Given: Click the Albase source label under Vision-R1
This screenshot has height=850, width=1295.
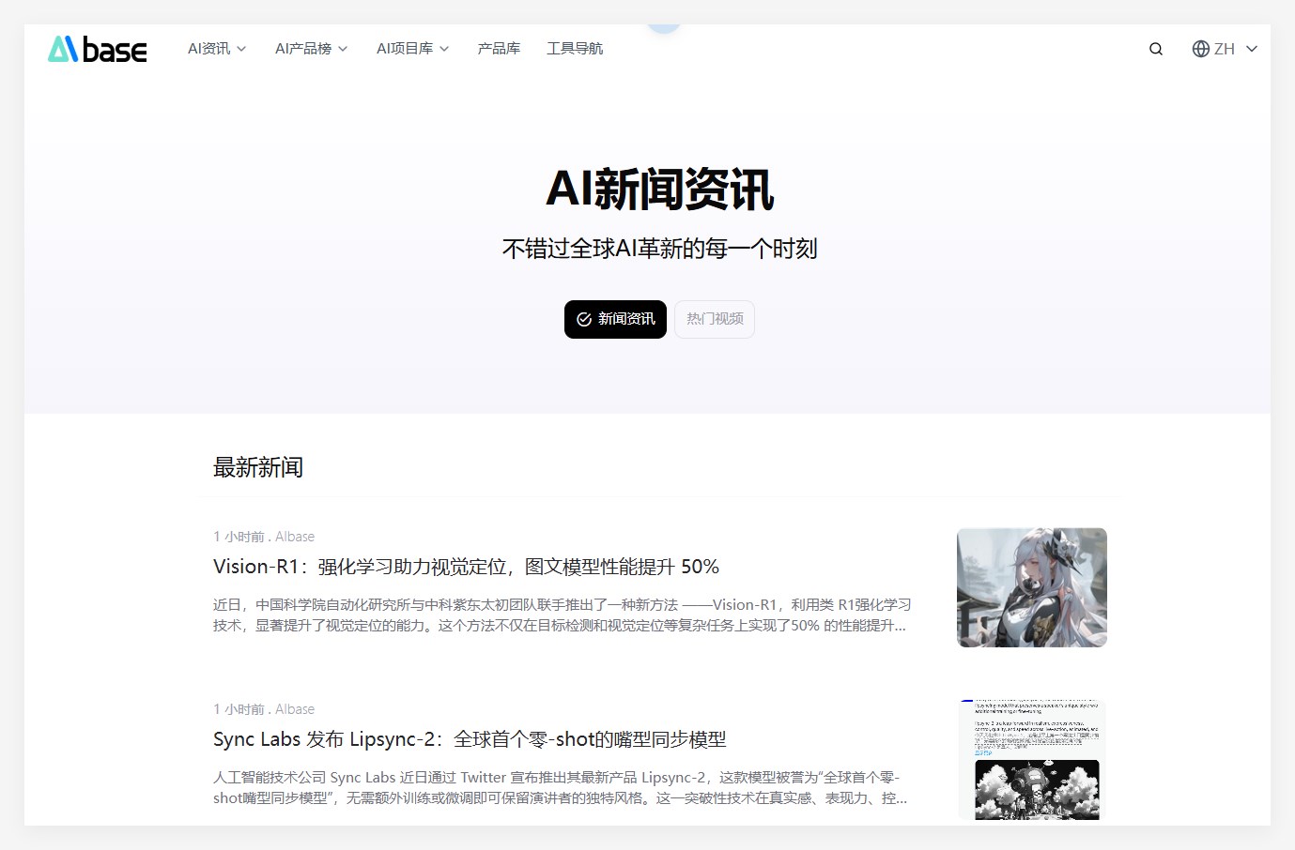Looking at the screenshot, I should click(294, 536).
